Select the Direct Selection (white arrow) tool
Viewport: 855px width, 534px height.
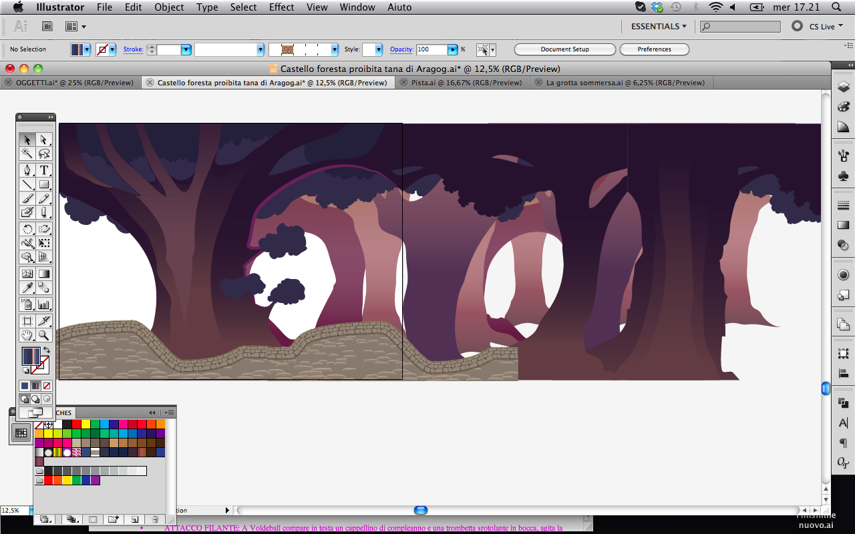tap(44, 140)
